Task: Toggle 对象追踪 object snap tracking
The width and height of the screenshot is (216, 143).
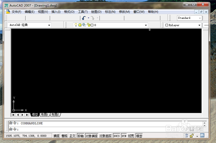Action: [x=106, y=136]
